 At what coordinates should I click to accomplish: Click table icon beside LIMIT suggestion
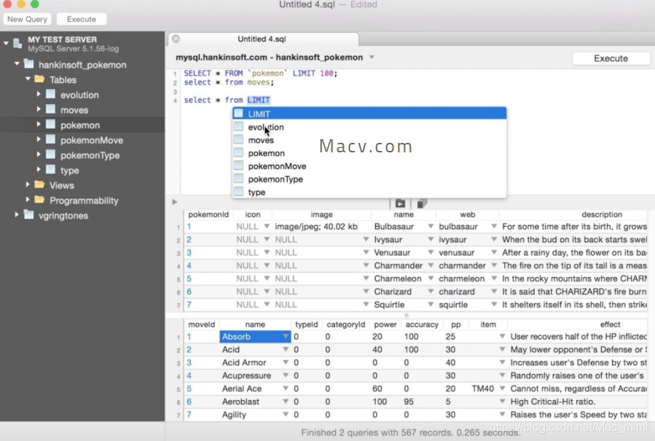[238, 113]
